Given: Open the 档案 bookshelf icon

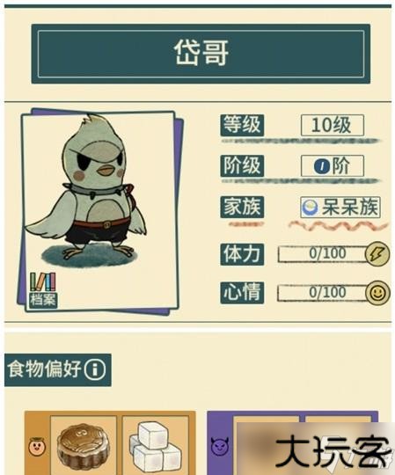Looking at the screenshot, I should 43,290.
